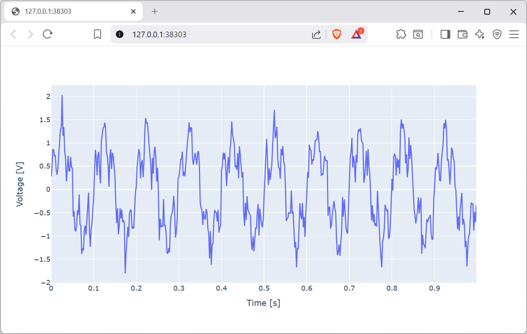This screenshot has width=527, height=334.
Task: Reload the current page
Action: pos(48,34)
